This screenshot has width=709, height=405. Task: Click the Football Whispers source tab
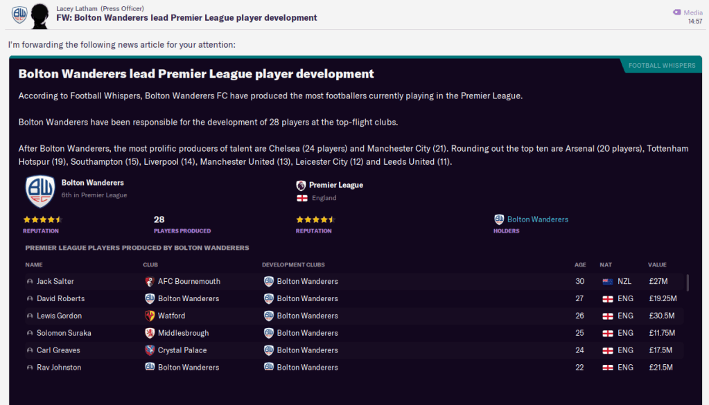[662, 66]
